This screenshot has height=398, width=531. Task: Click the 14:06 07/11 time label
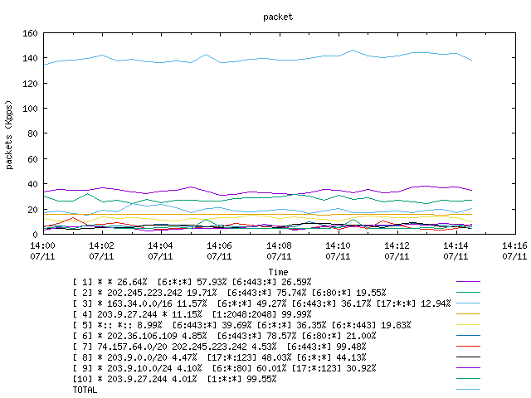coord(219,250)
